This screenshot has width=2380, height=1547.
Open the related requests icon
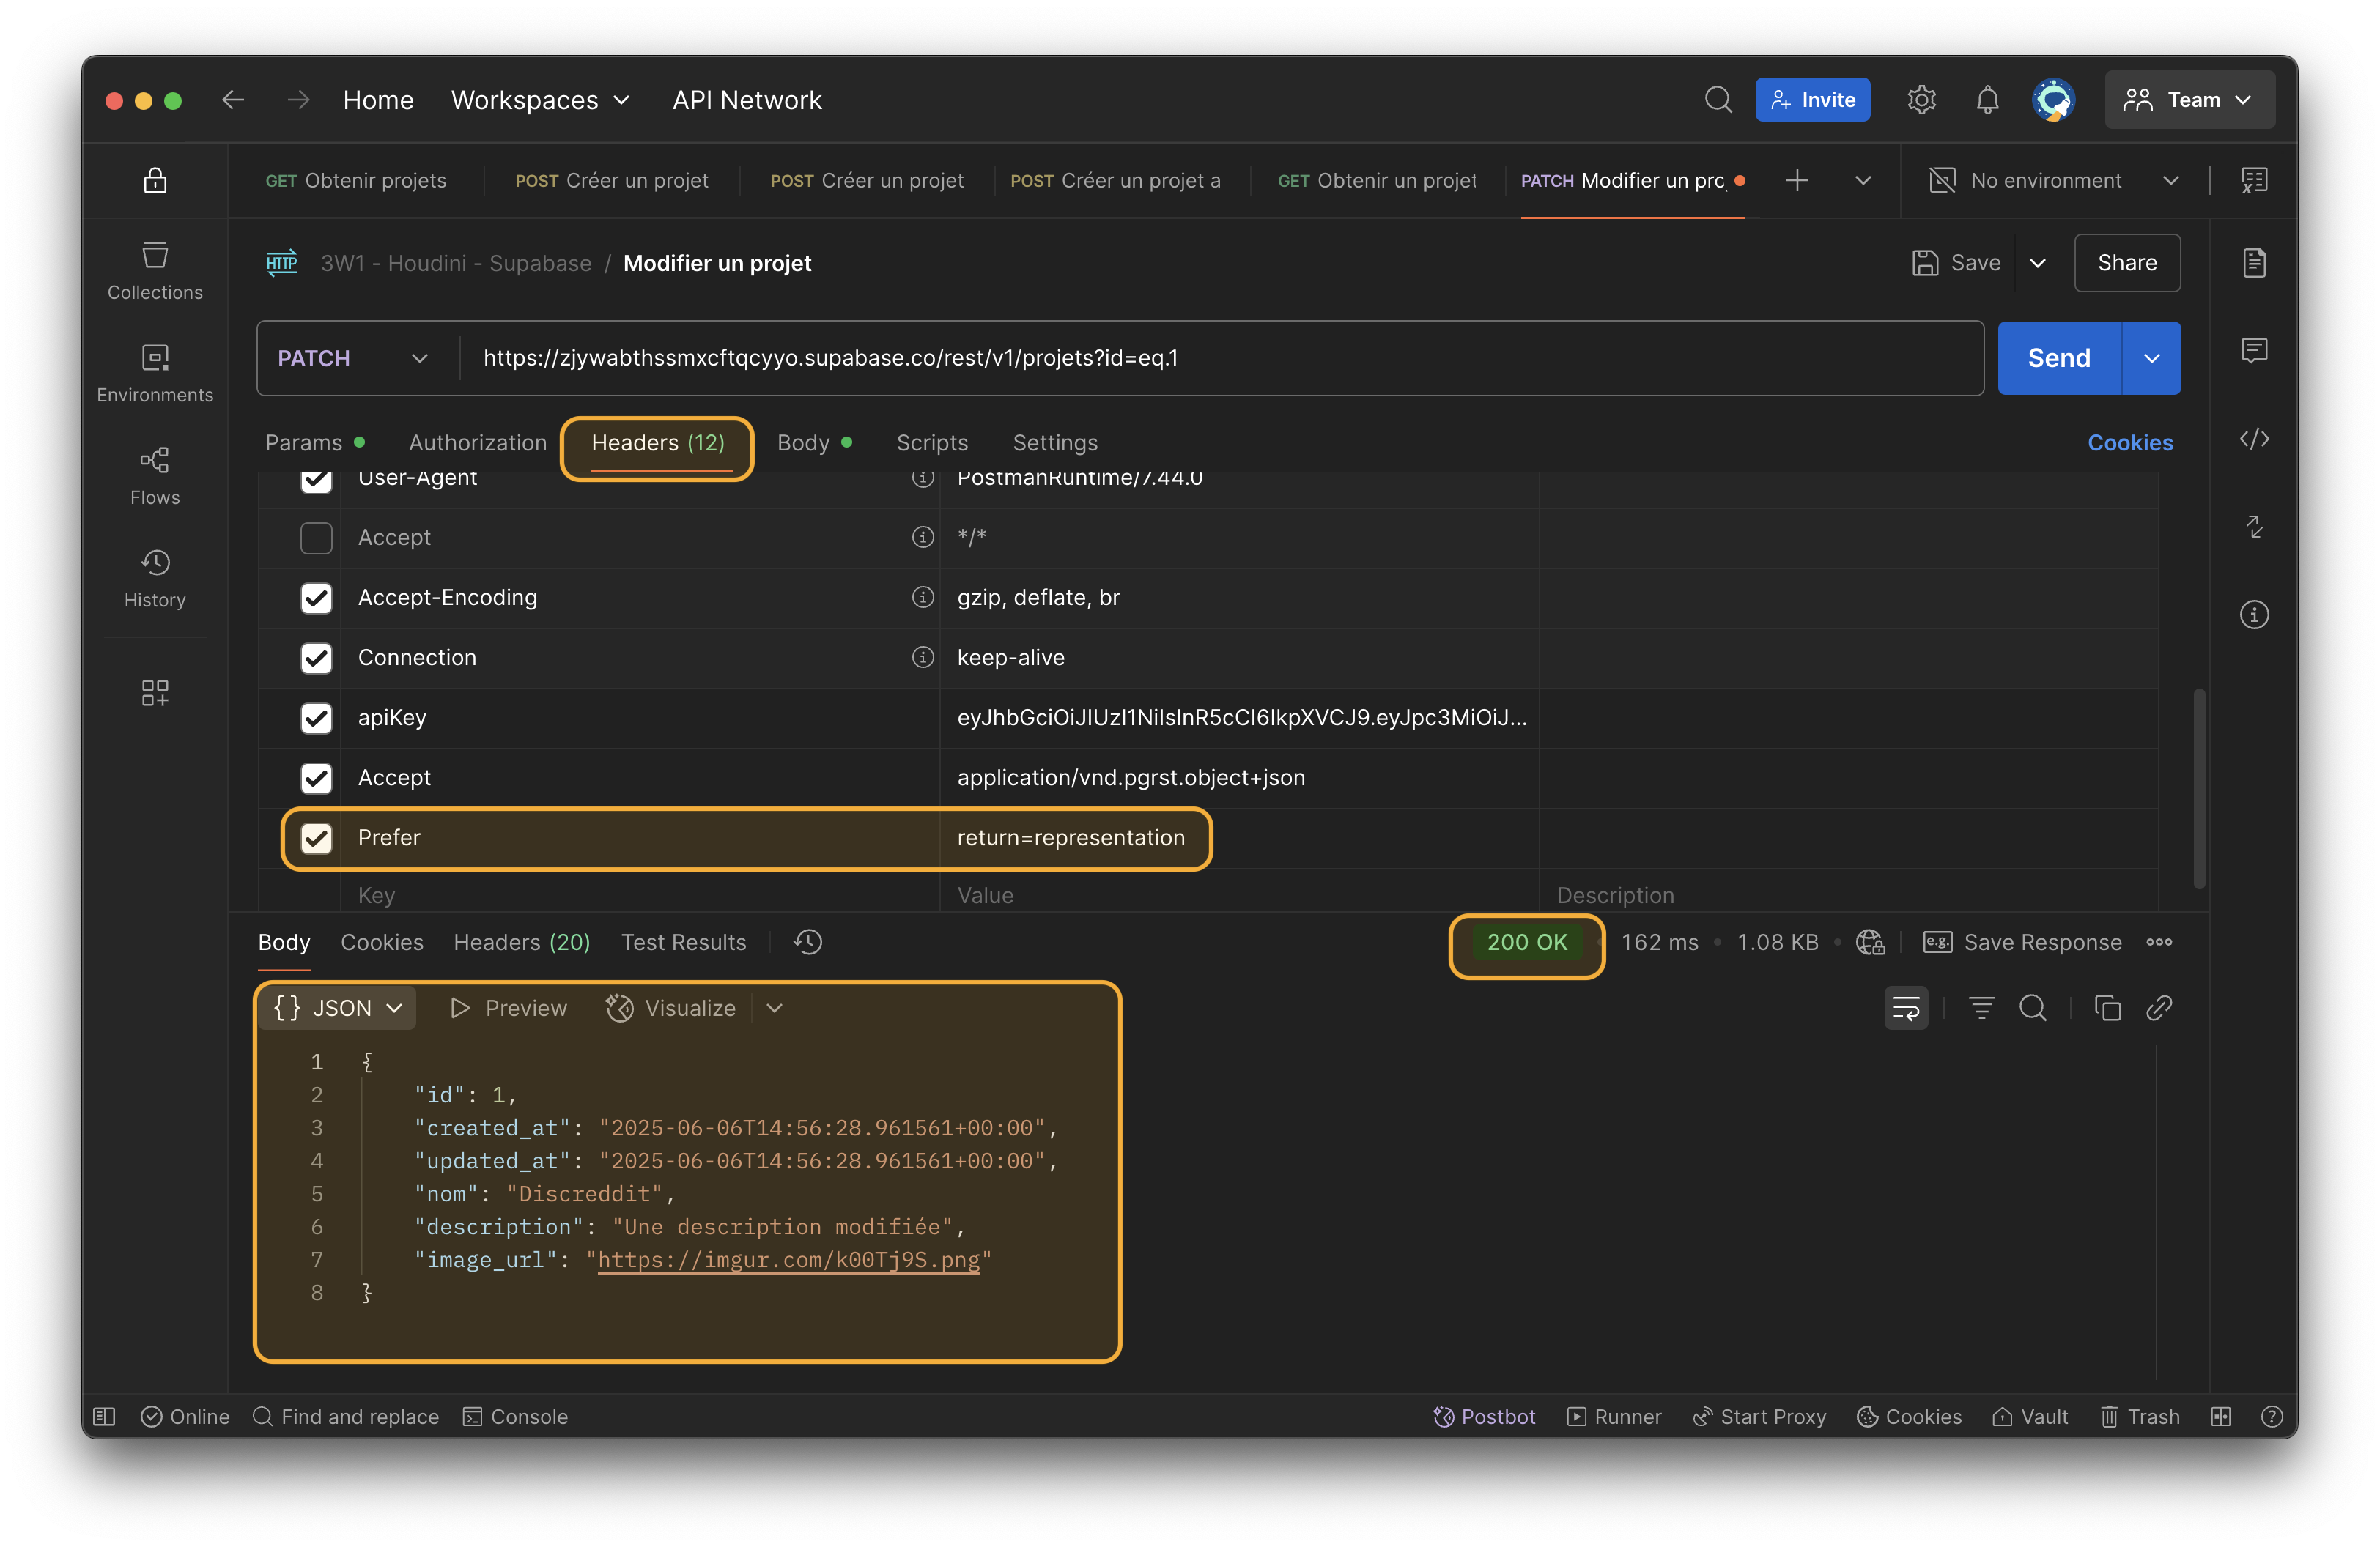coord(2254,527)
